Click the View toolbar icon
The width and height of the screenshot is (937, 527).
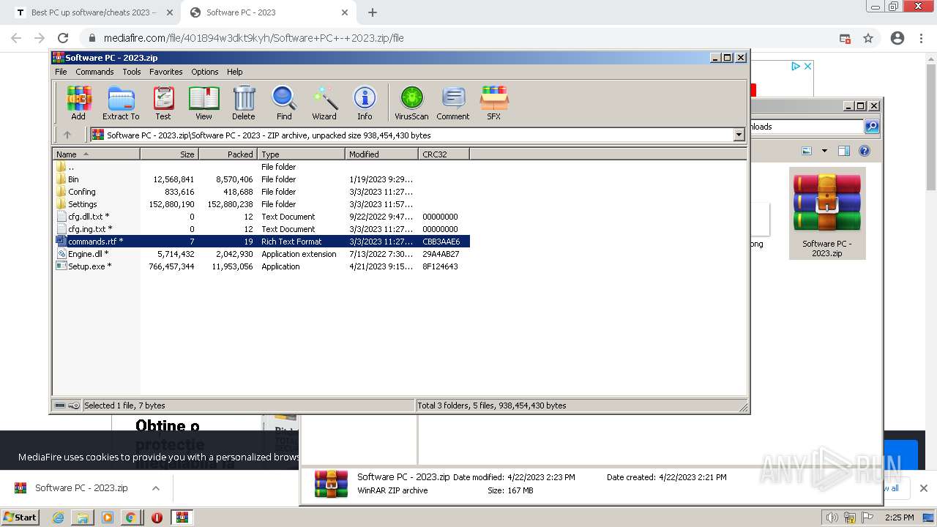click(204, 103)
